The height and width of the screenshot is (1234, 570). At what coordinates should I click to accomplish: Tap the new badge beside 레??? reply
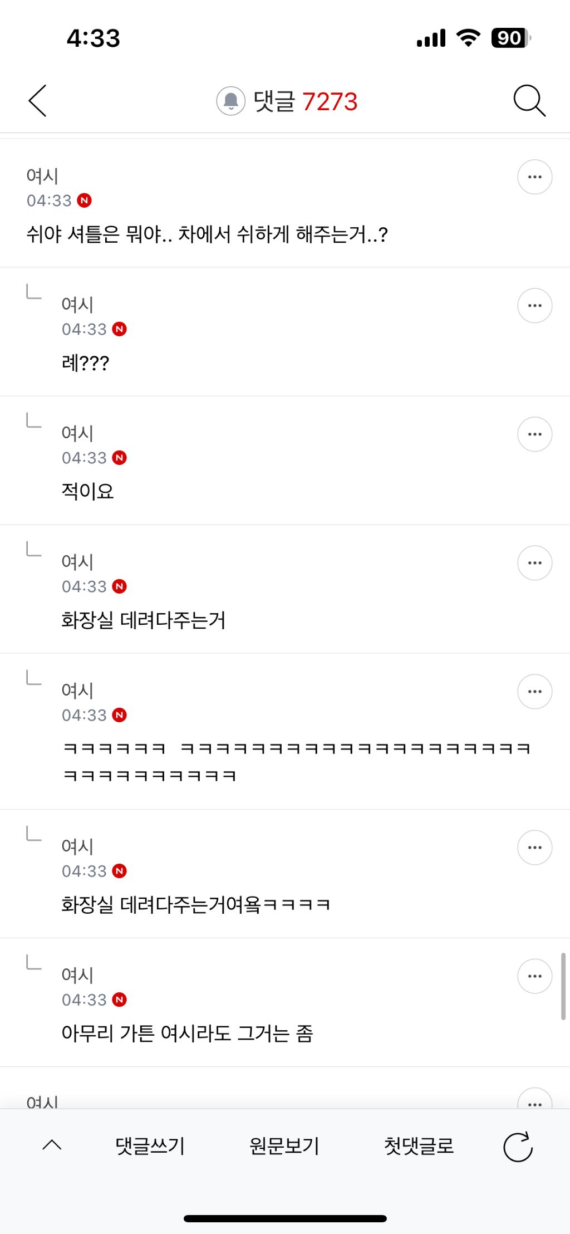(120, 329)
